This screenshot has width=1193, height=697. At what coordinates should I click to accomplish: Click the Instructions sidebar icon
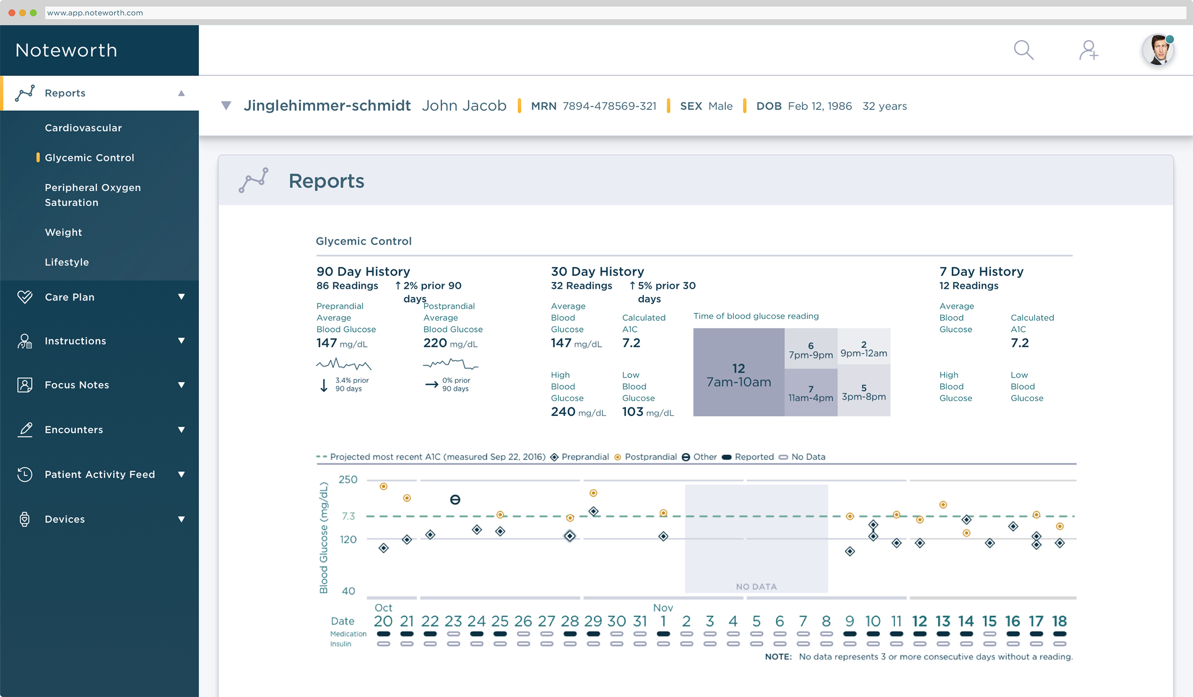[x=25, y=341]
